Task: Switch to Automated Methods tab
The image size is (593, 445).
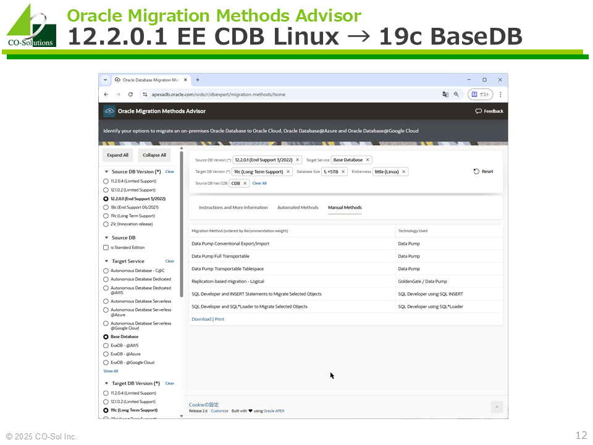Action: coord(298,208)
